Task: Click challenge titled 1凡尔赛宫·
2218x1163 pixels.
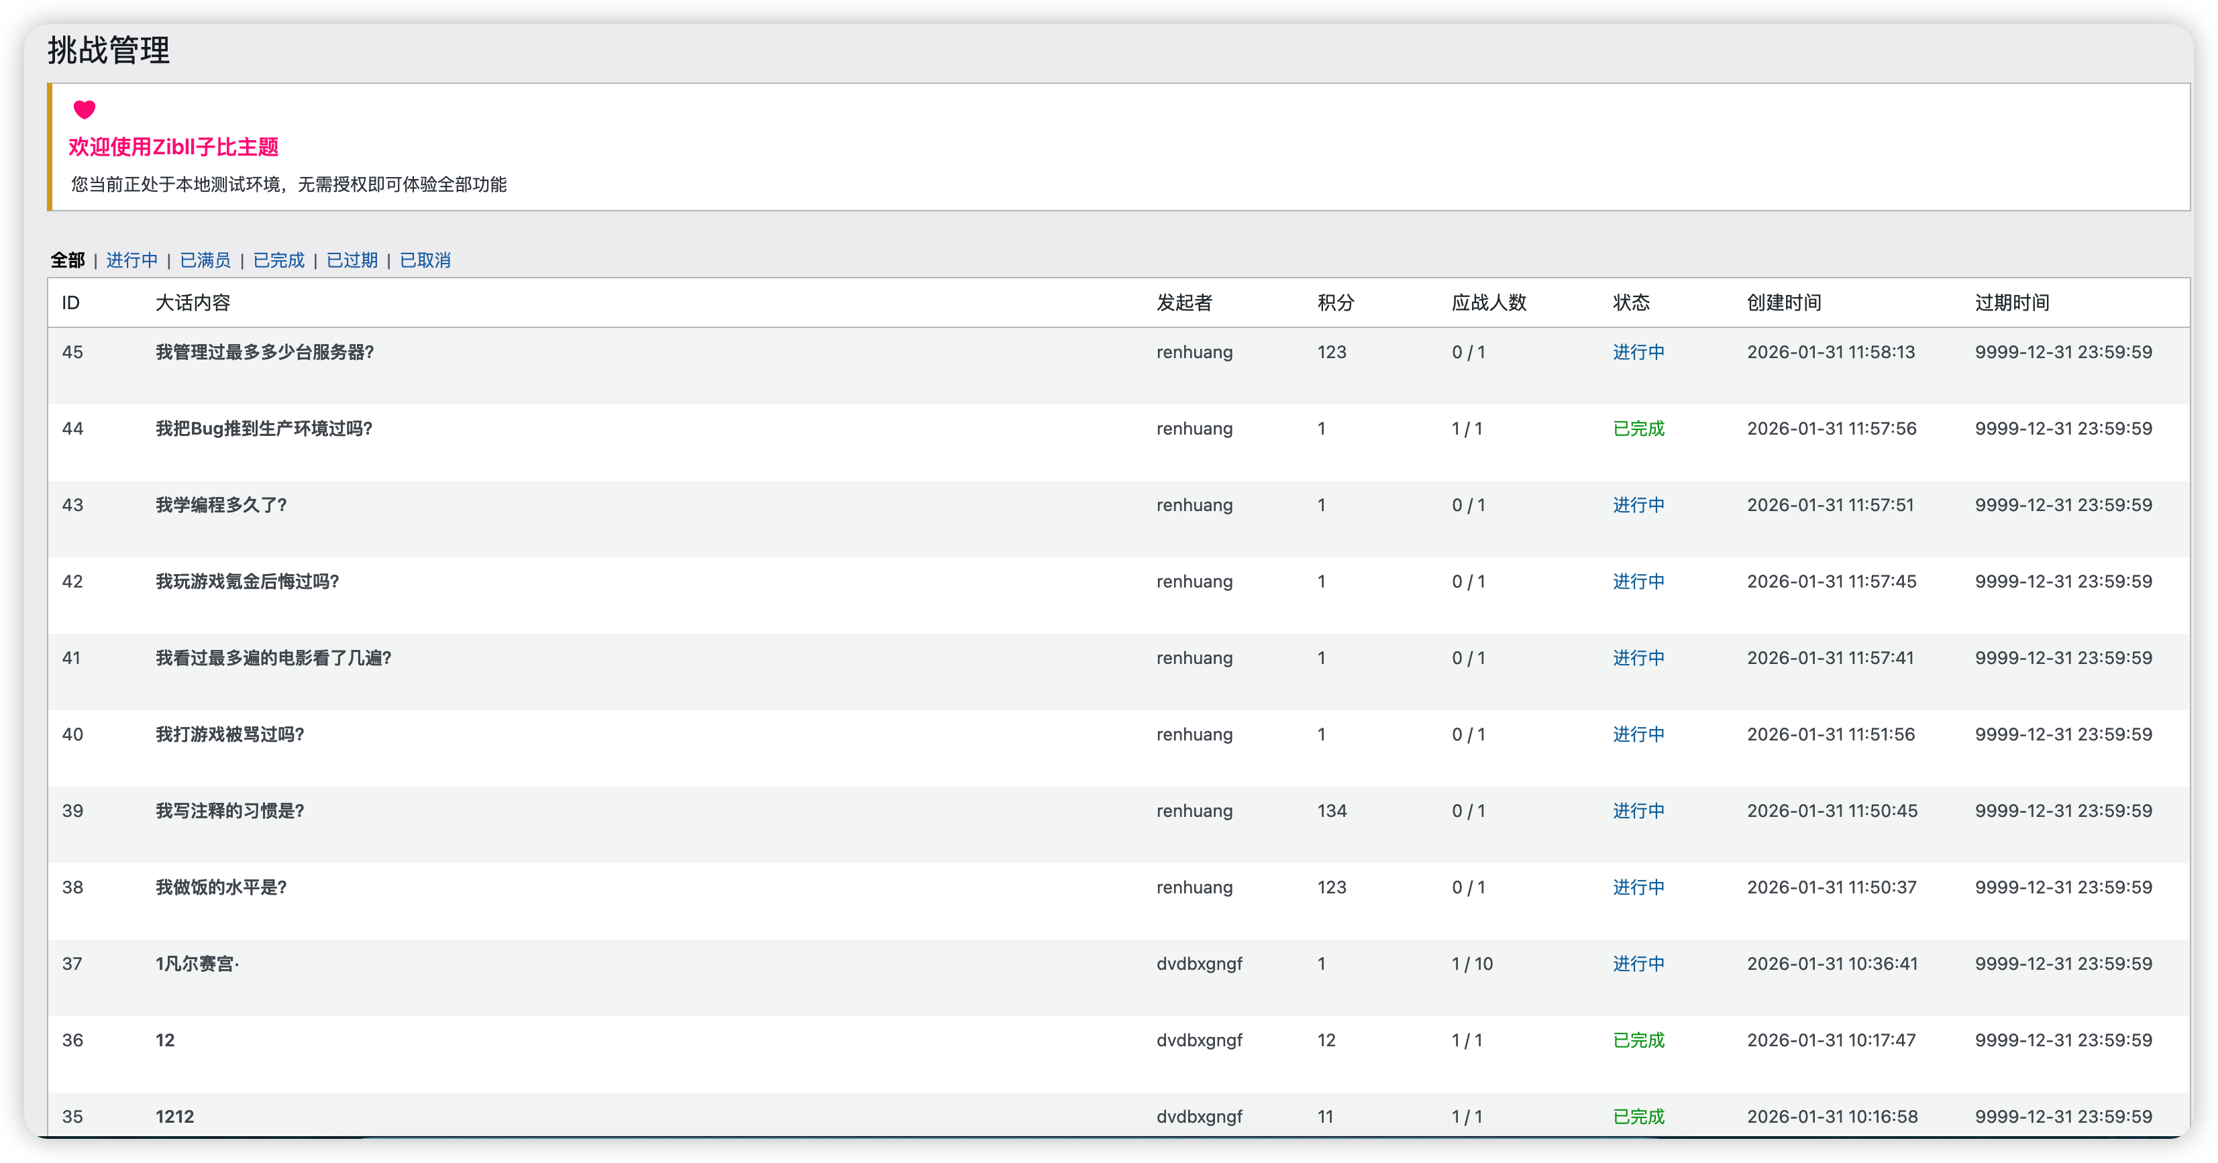Action: coord(197,964)
